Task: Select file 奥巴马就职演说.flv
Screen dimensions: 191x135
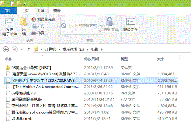Action: 27,100
